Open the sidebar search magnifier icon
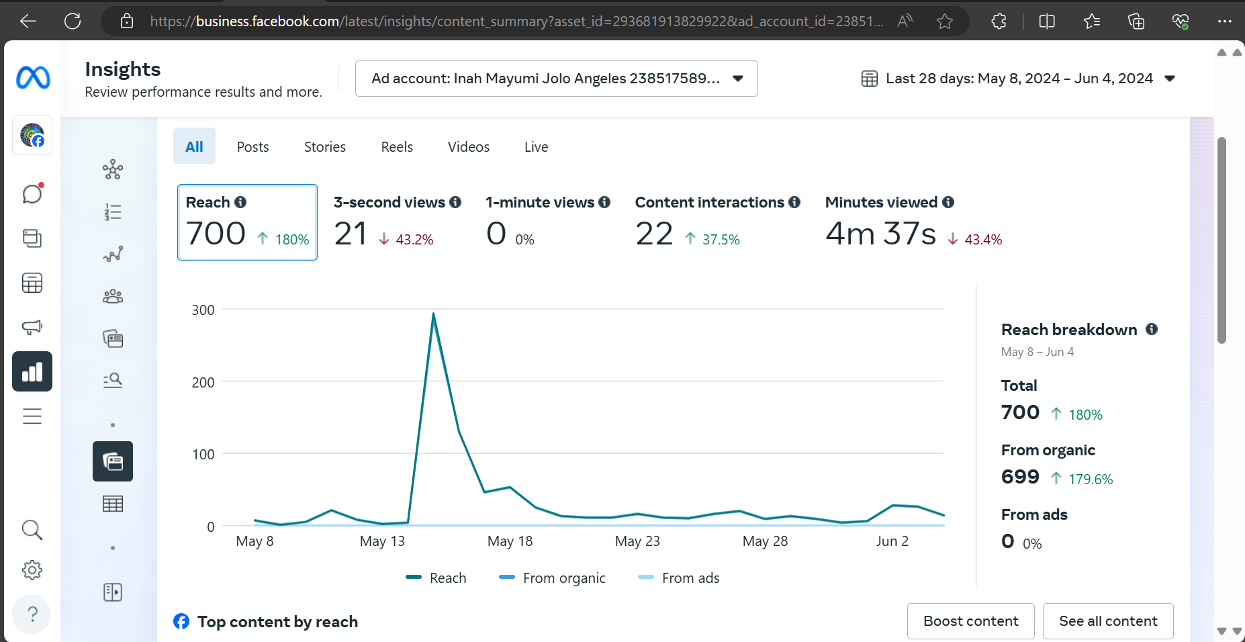The height and width of the screenshot is (642, 1245). click(x=32, y=530)
